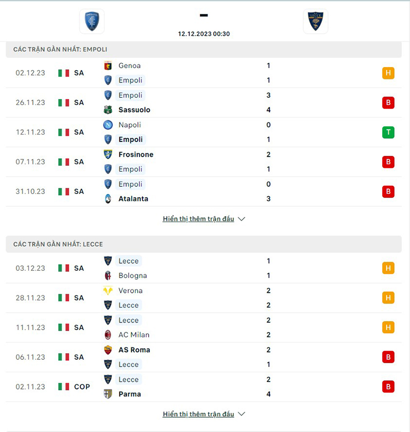Click the Atalanta club badge
The height and width of the screenshot is (432, 410).
coord(108,199)
